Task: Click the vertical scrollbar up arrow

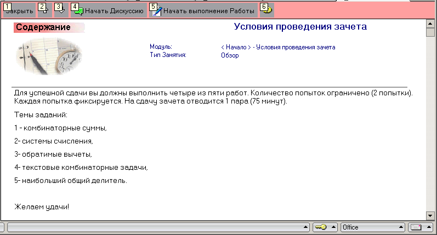Action: click(430, 24)
